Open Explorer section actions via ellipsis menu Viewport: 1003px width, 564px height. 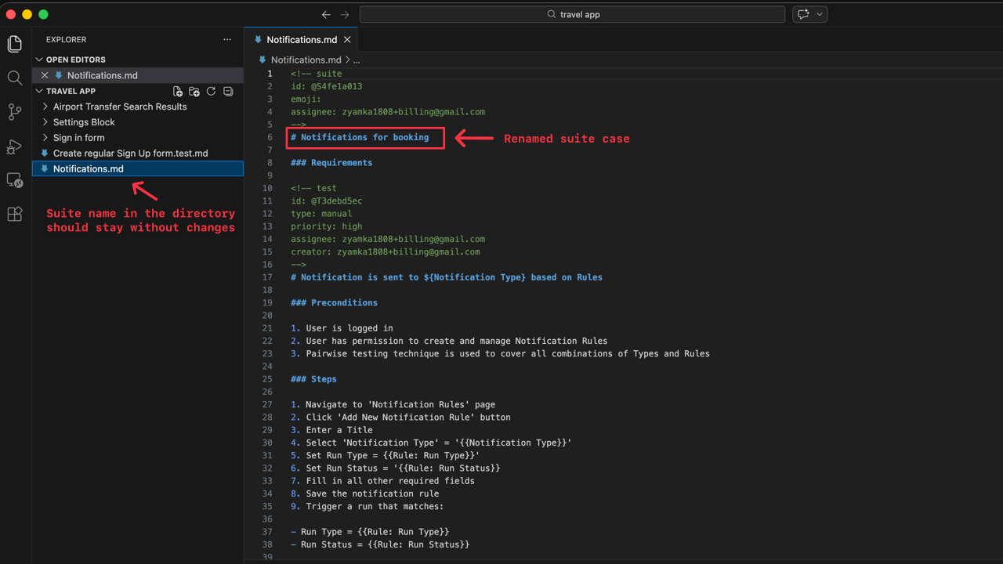tap(227, 39)
